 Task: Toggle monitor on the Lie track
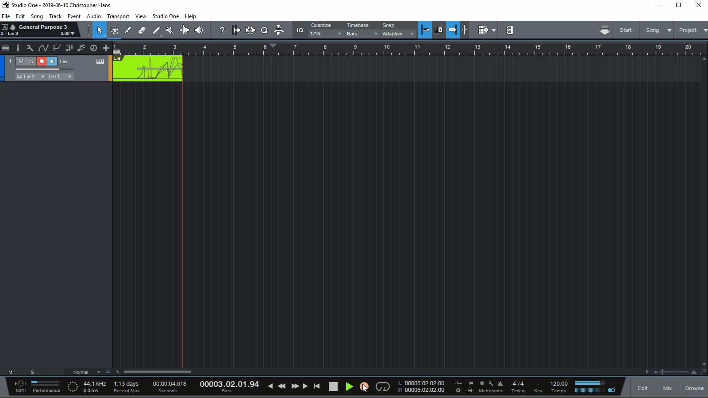[x=52, y=61]
